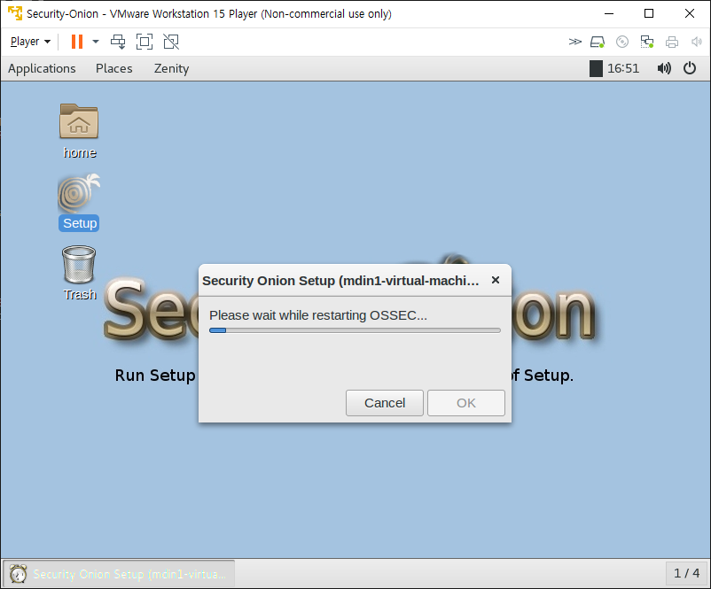Open the Player menu

[x=30, y=42]
